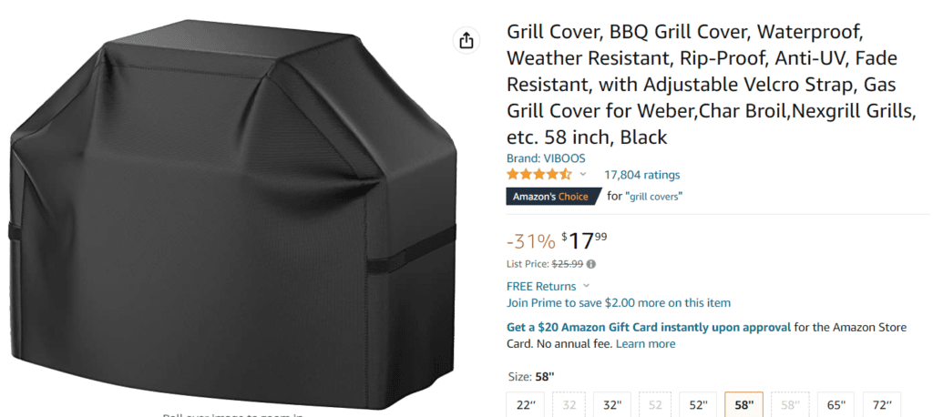Select the 32" size option
Screen dimensions: 933x417
612,405
